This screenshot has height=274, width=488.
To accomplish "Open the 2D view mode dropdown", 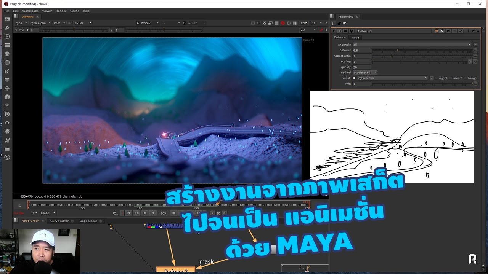I will click(x=308, y=30).
